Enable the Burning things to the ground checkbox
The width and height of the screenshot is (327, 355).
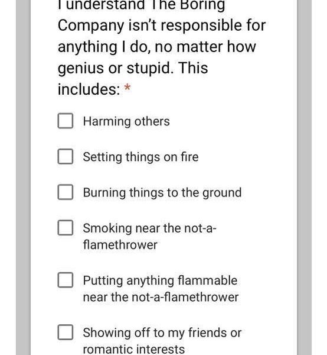tap(66, 192)
